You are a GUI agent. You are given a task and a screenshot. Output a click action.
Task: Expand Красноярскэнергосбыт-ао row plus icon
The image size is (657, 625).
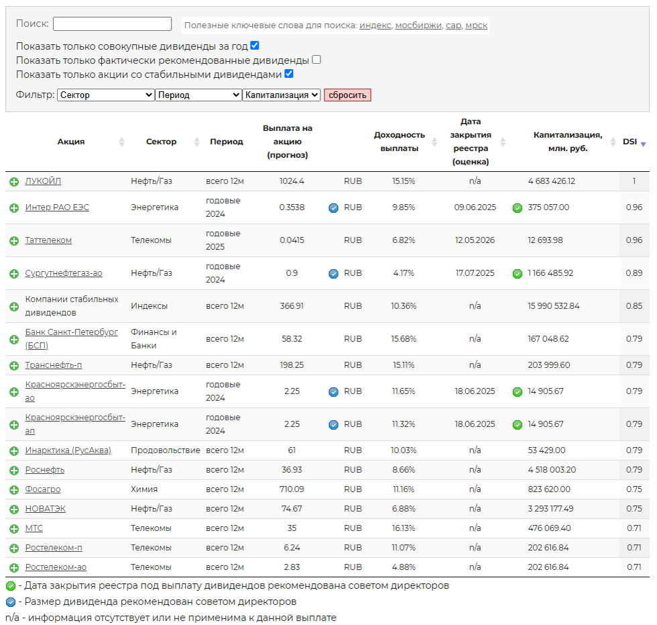tap(14, 392)
